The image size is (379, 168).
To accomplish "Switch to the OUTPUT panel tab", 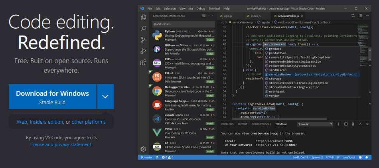I will 243,124.
